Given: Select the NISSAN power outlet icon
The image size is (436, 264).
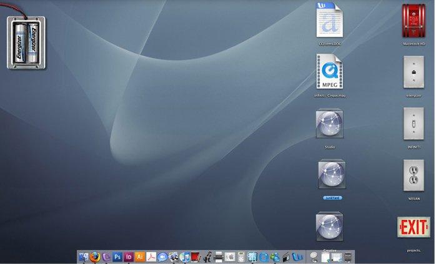Looking at the screenshot, I should point(414,175).
